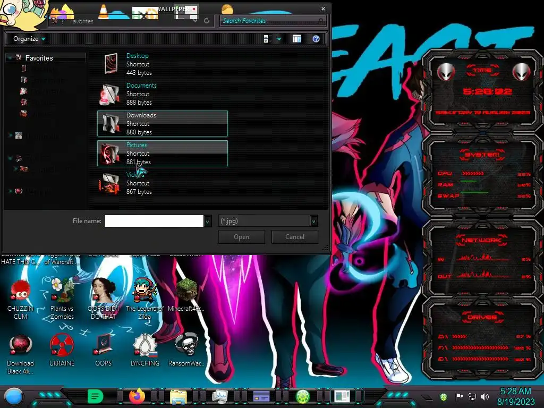The height and width of the screenshot is (408, 544).
Task: Open The Legend of Zilda desktop icon
Action: tap(144, 299)
